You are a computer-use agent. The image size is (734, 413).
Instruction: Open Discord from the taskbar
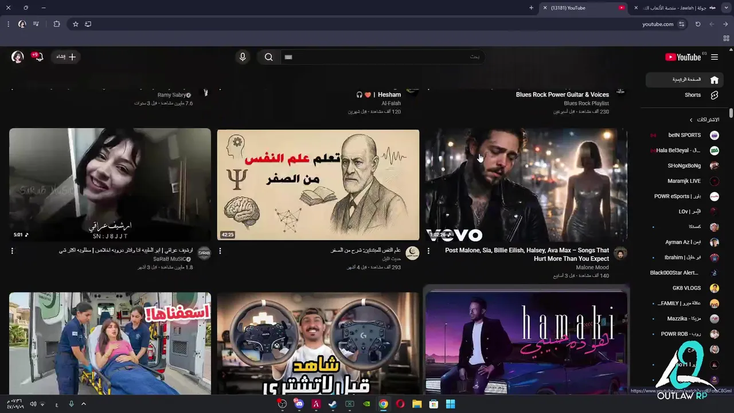[x=299, y=404]
